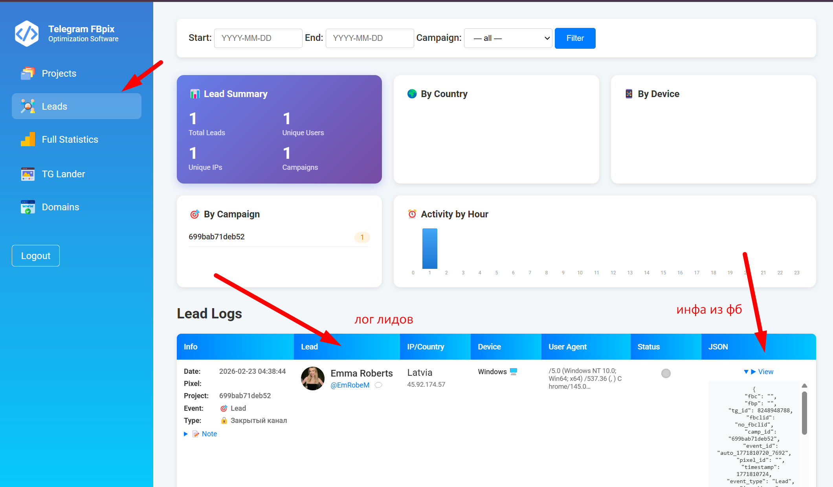This screenshot has height=487, width=833.
Task: Toggle the gray status indicator circle
Action: (x=666, y=373)
